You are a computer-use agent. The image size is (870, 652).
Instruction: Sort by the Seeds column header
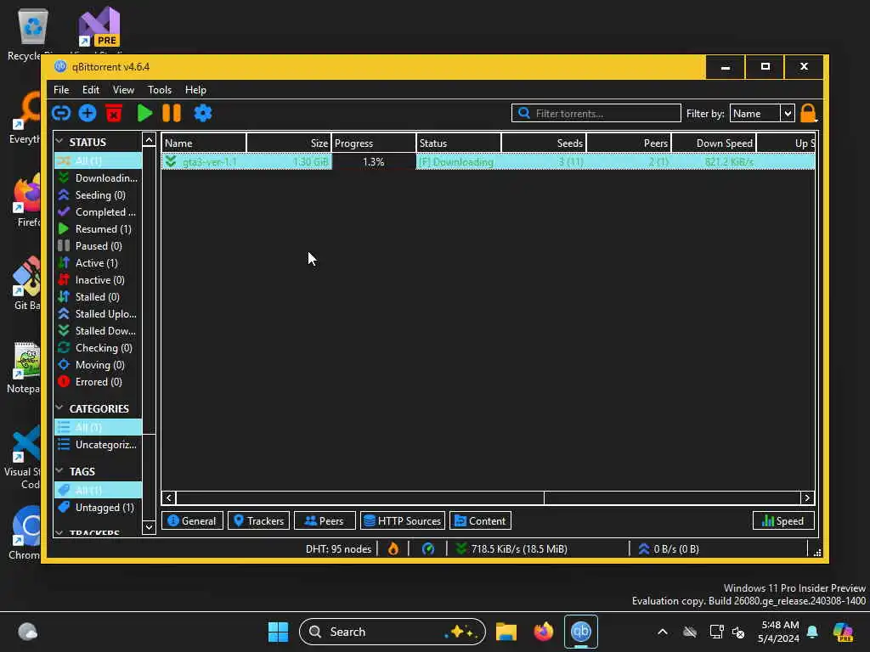click(x=544, y=143)
